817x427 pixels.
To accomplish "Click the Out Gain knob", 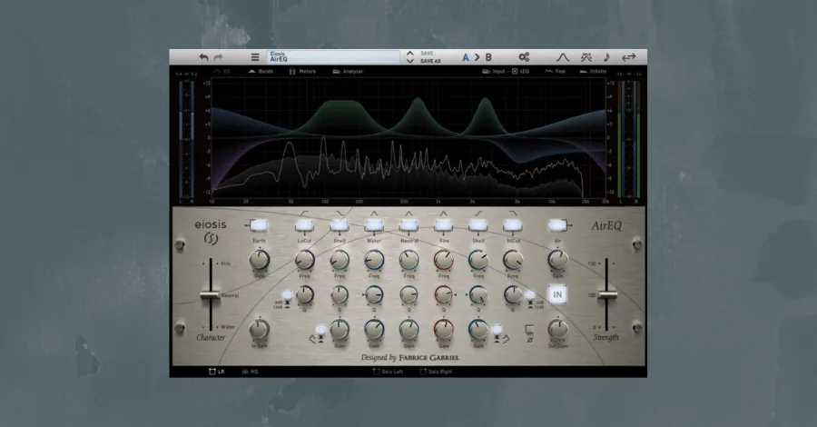I will pos(557,329).
